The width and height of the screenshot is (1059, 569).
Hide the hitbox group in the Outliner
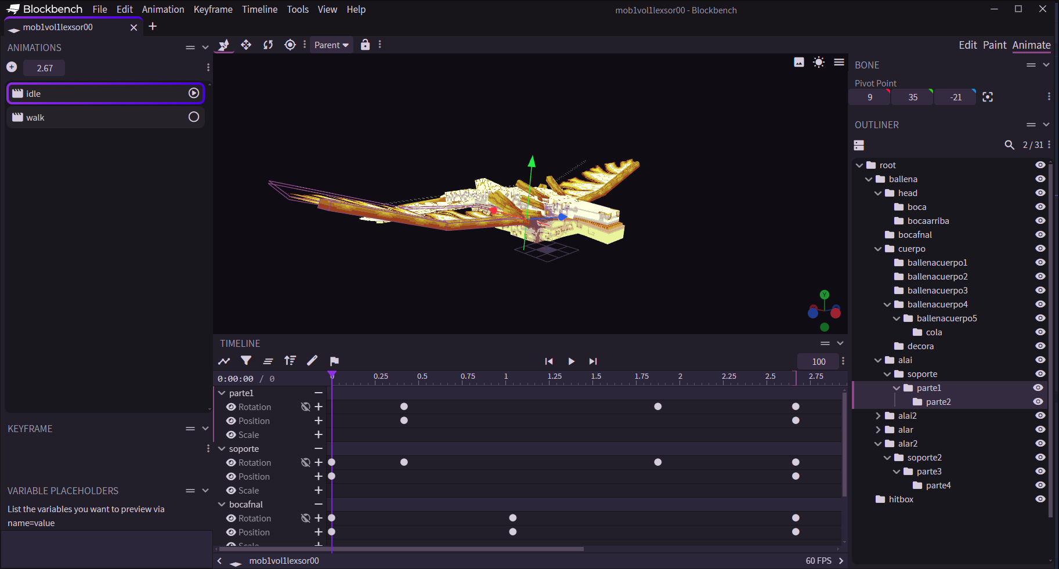(x=1039, y=499)
